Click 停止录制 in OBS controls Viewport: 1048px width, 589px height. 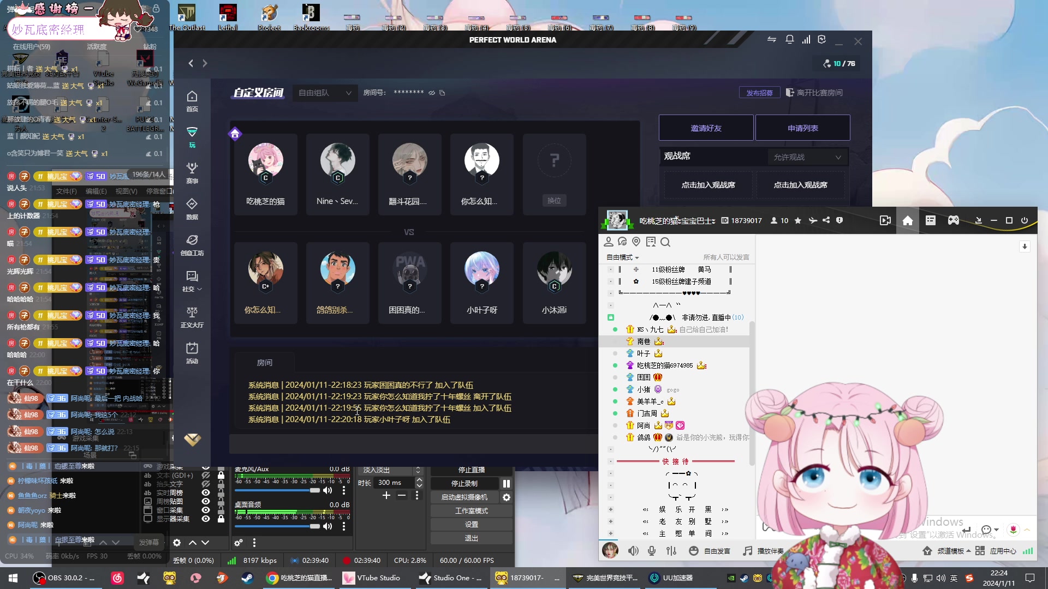point(465,484)
